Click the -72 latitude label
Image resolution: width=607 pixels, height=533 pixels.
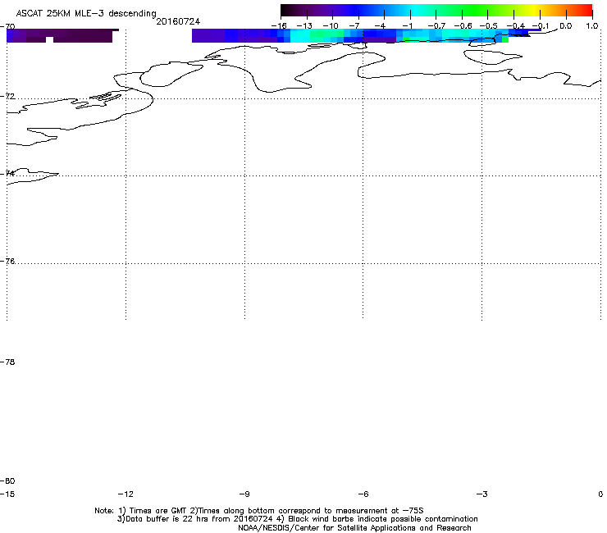pos(7,96)
